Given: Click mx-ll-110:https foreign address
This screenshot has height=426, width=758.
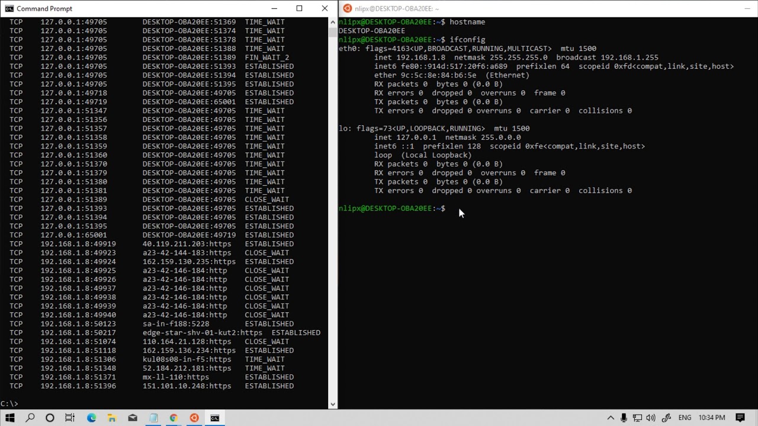Looking at the screenshot, I should tap(176, 377).
